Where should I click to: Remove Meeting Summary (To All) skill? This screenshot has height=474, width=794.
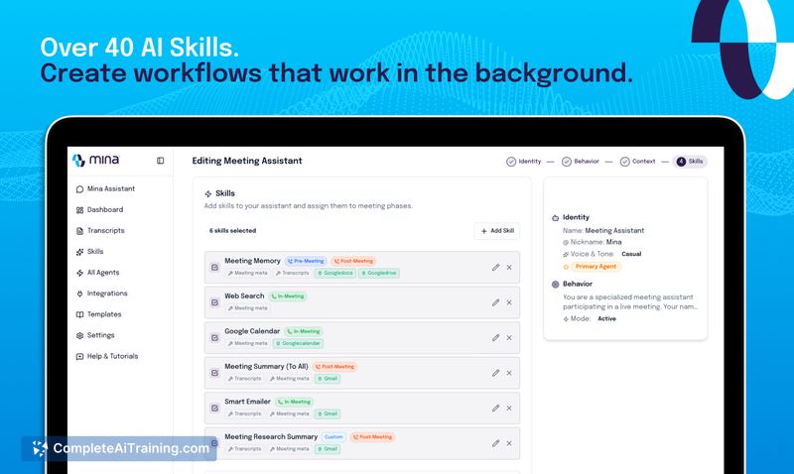(x=509, y=373)
